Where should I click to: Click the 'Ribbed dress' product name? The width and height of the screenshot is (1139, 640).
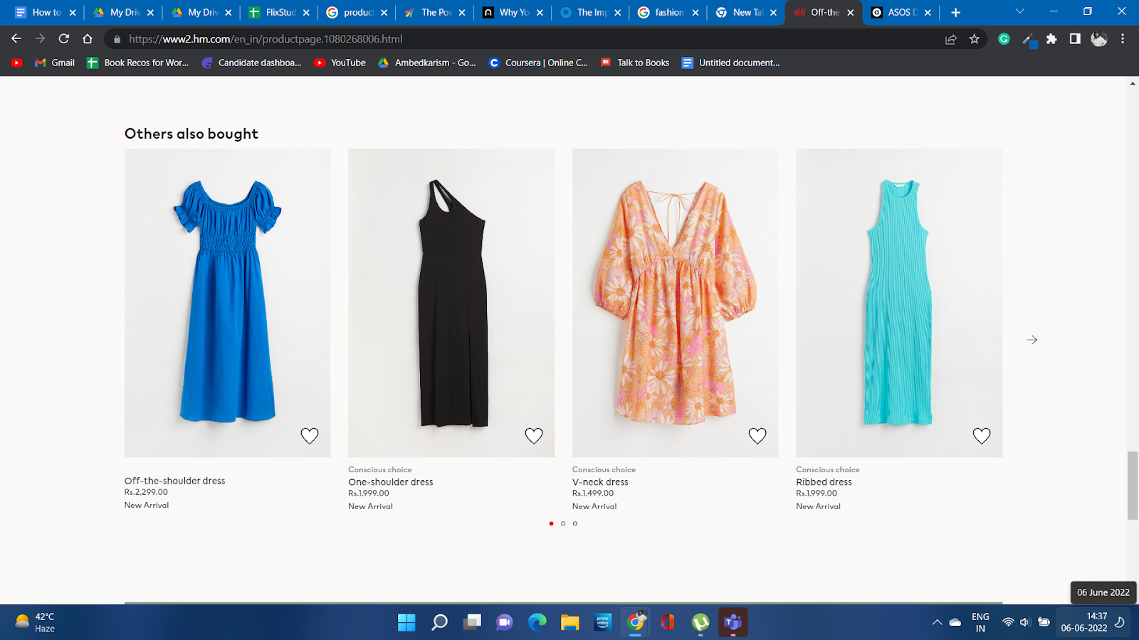pos(824,482)
